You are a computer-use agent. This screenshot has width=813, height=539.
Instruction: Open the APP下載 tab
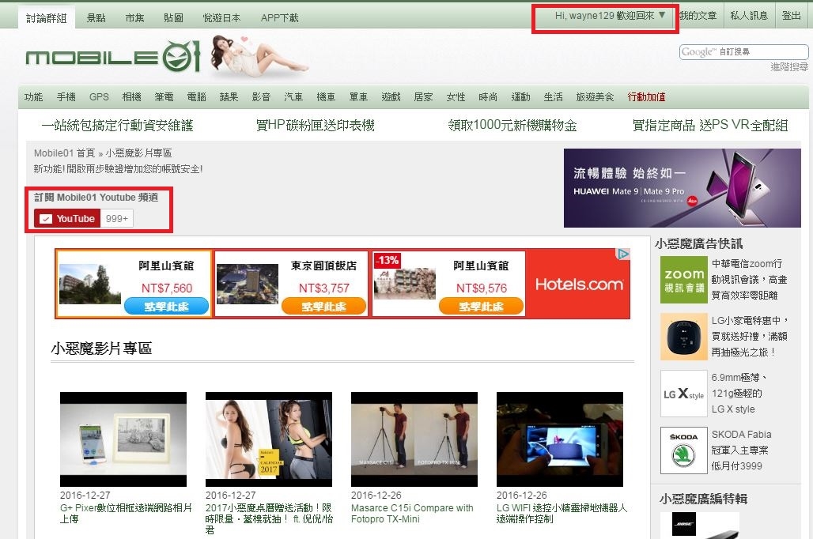279,18
